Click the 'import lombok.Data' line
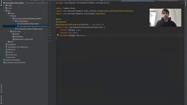 tap(66, 8)
